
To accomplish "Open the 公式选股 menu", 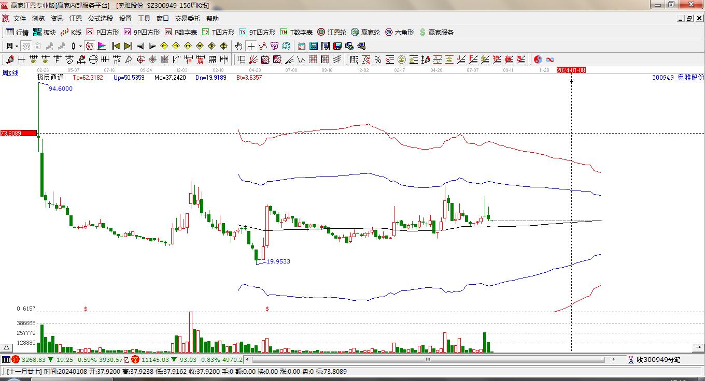I will (x=100, y=18).
